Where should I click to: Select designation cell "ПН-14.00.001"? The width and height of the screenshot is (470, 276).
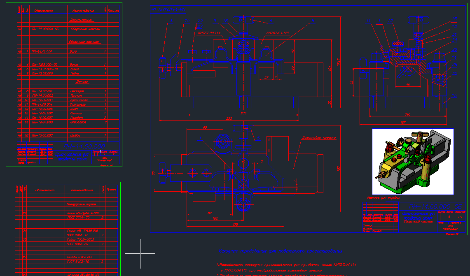click(x=42, y=91)
